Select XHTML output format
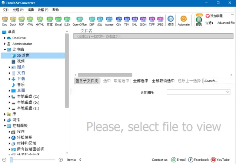This screenshot has width=236, height=164. point(40,21)
